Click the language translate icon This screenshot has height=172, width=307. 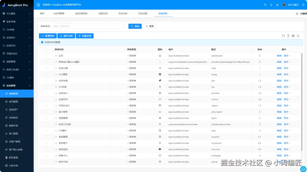point(277,5)
